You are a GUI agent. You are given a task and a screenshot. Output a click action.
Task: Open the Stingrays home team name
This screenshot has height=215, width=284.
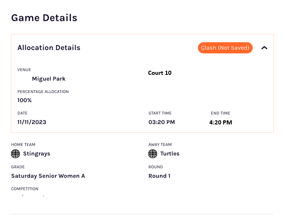point(36,153)
